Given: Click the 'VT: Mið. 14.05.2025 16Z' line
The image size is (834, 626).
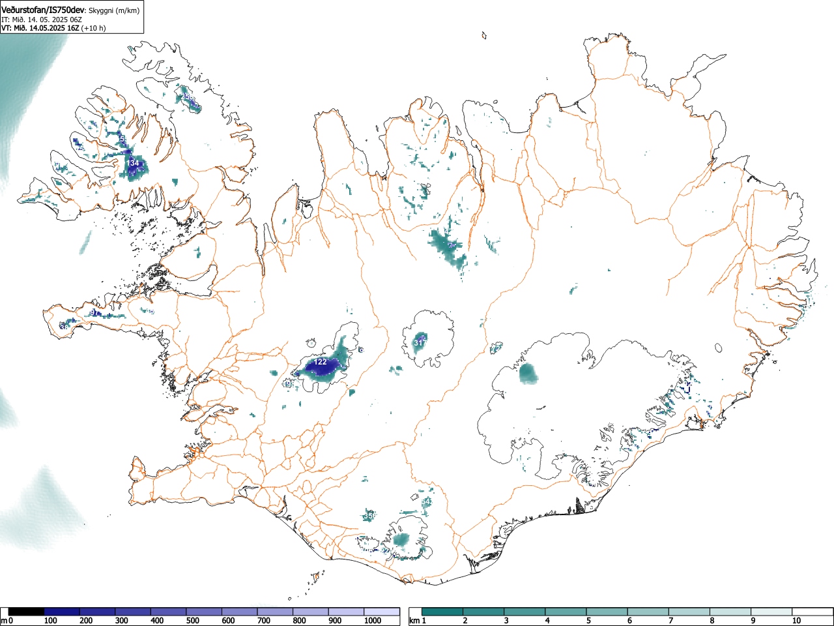Looking at the screenshot, I should (x=40, y=28).
